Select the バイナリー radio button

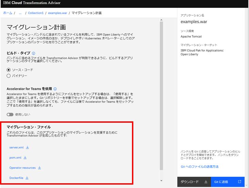9,76
